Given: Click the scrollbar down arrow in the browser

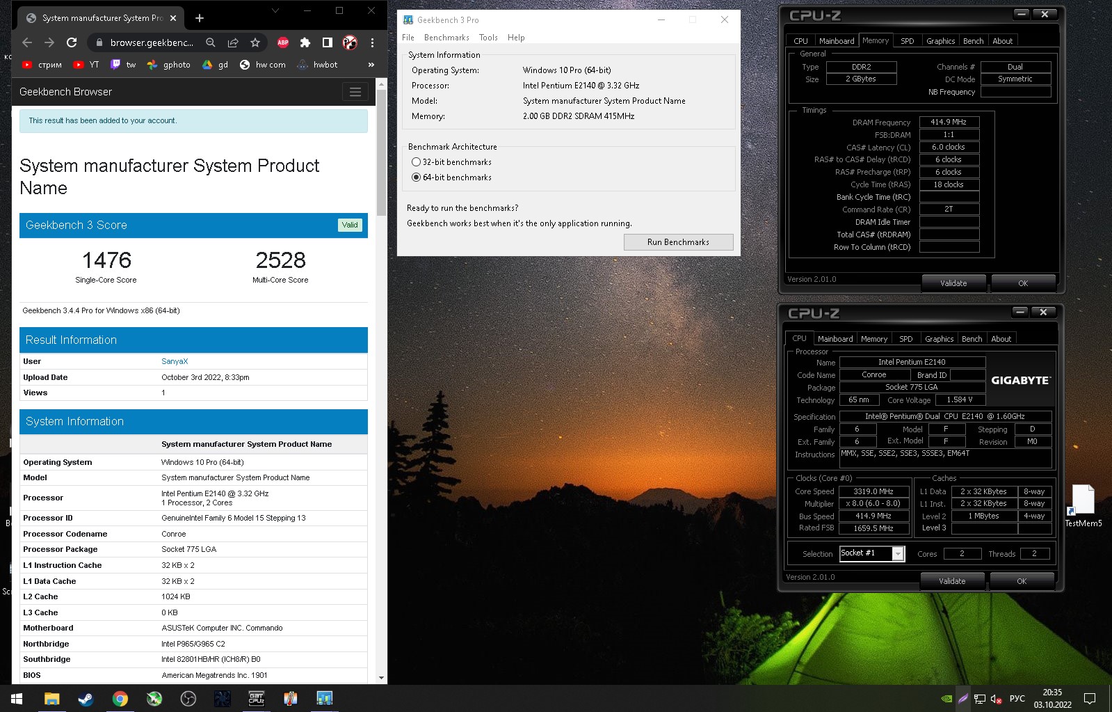Looking at the screenshot, I should (381, 677).
